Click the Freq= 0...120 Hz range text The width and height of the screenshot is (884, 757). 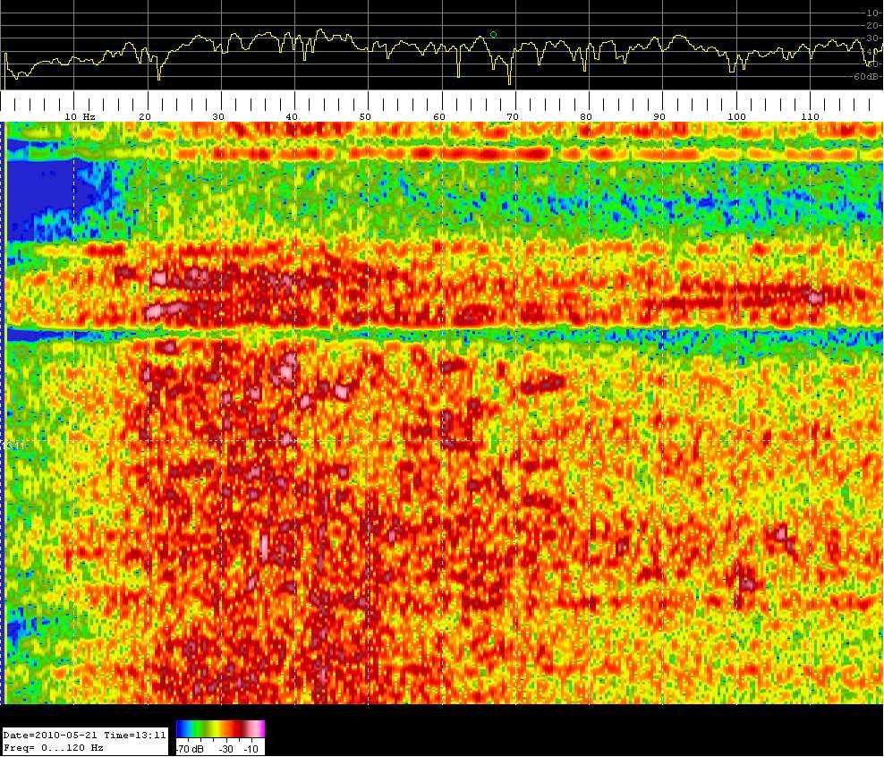click(x=54, y=747)
